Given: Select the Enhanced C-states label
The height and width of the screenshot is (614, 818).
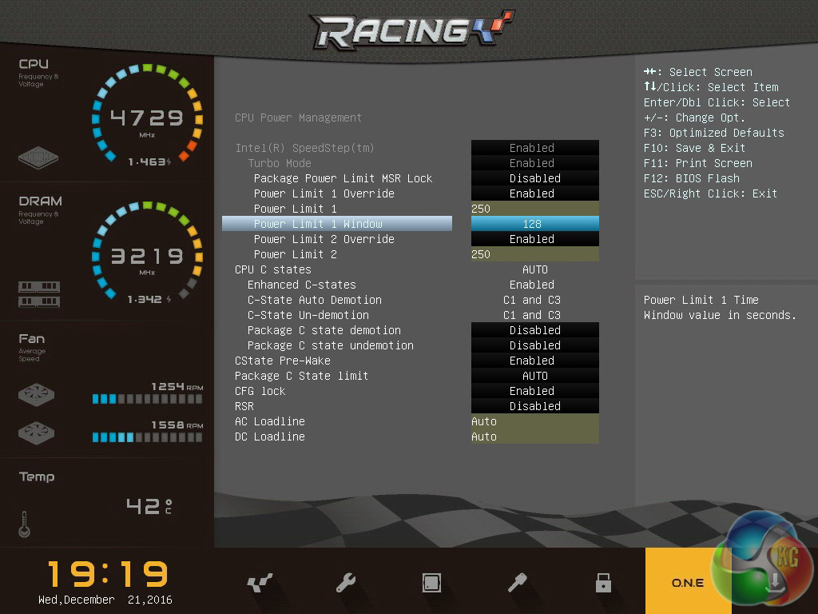Looking at the screenshot, I should pyautogui.click(x=301, y=285).
